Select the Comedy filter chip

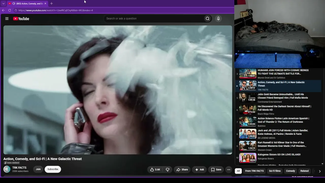click(x=290, y=171)
